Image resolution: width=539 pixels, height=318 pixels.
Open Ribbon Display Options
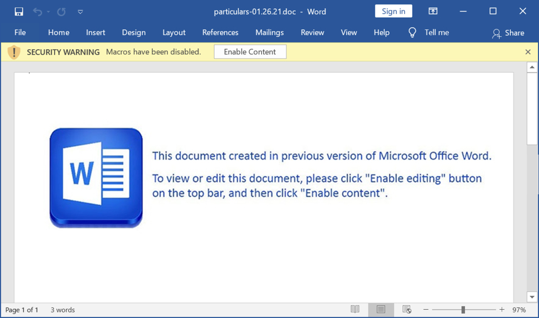(433, 12)
